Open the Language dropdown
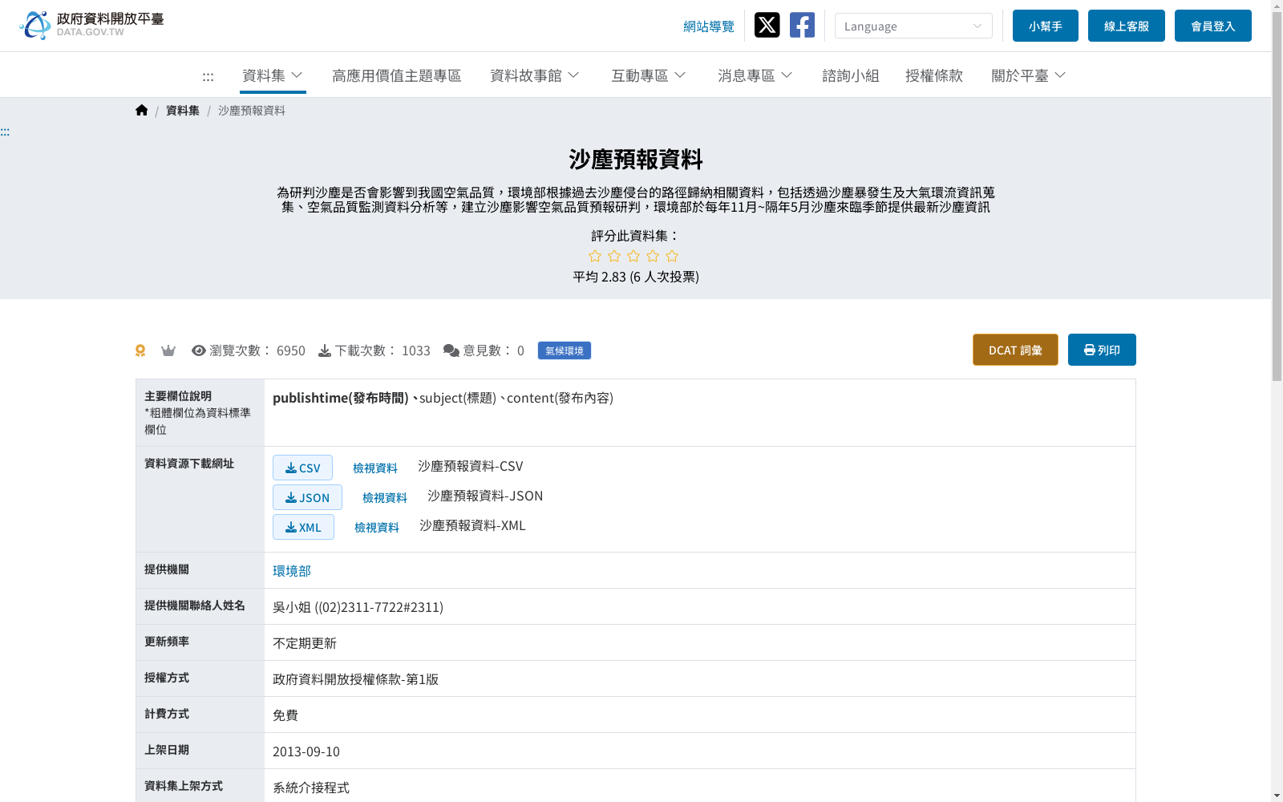The image size is (1283, 802). click(913, 26)
